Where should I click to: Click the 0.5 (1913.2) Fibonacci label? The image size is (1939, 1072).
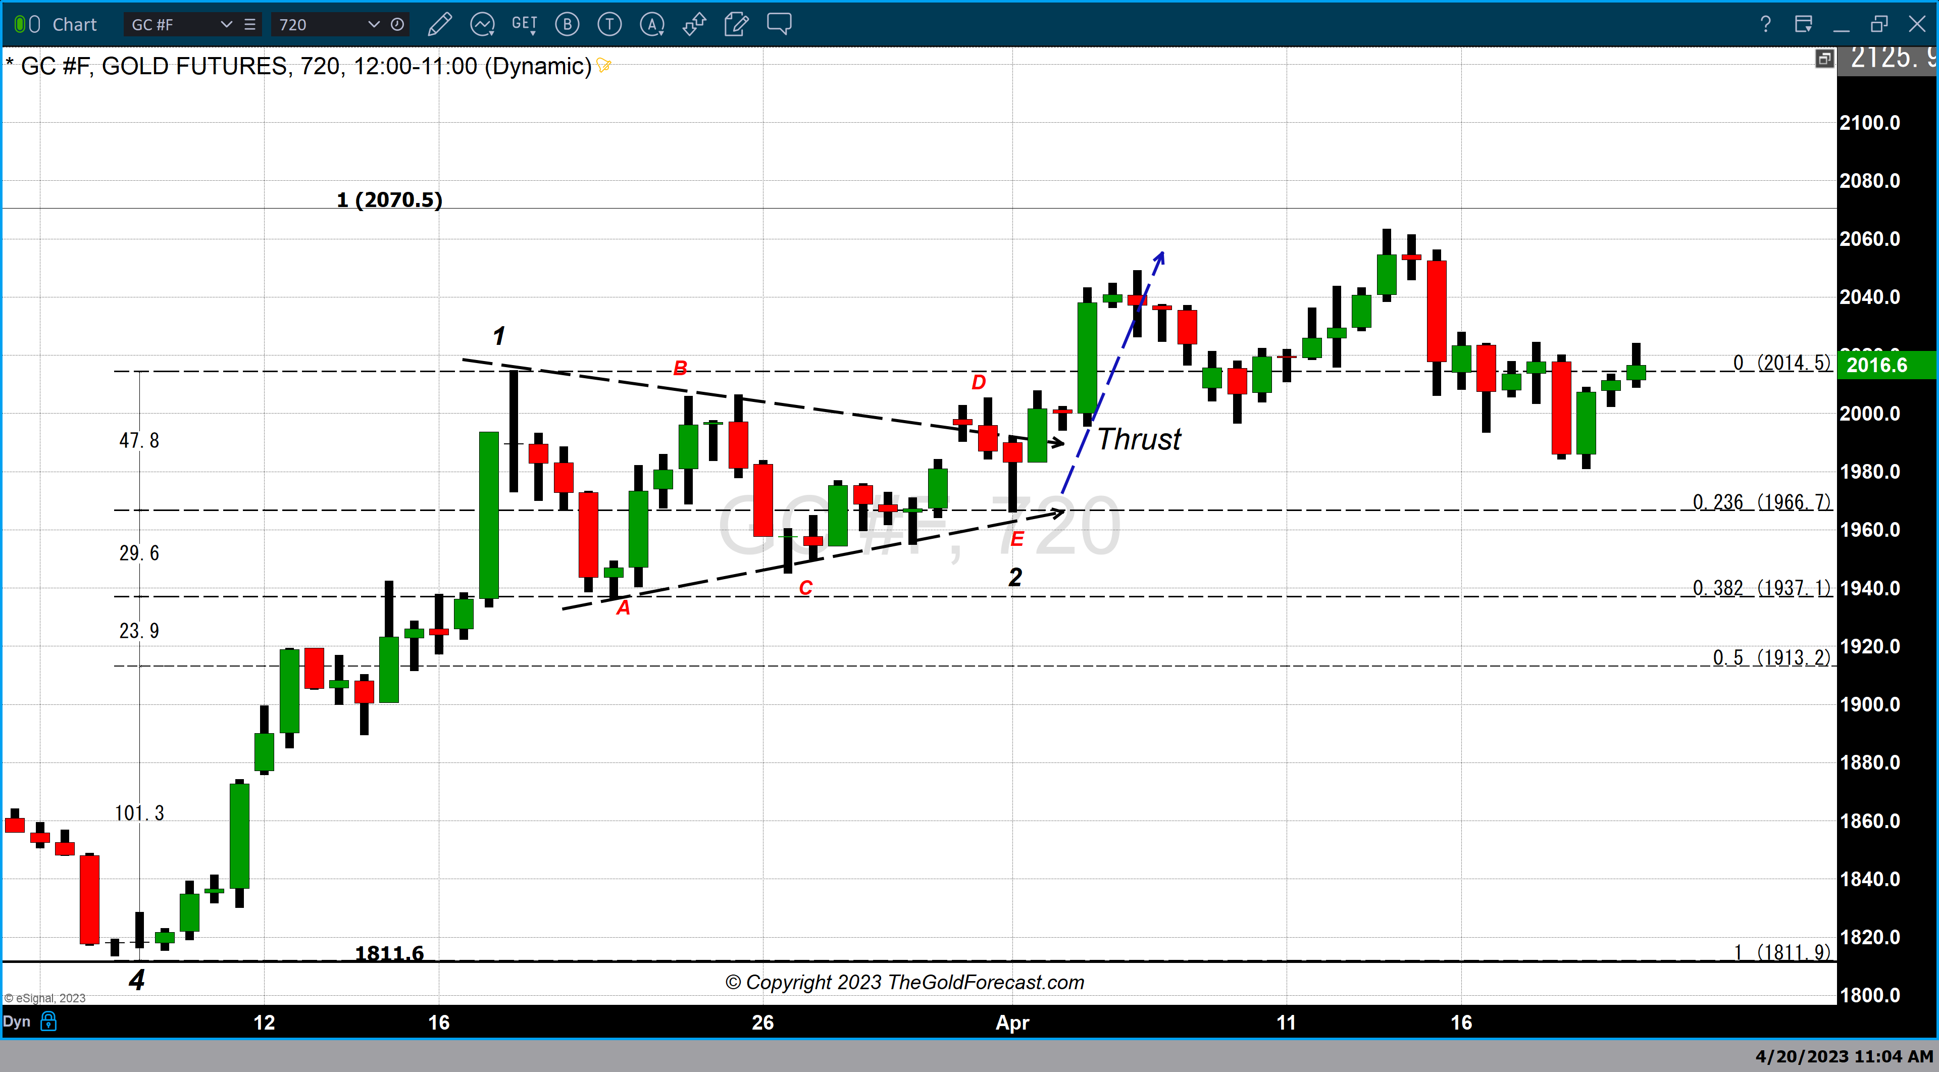tap(1772, 657)
